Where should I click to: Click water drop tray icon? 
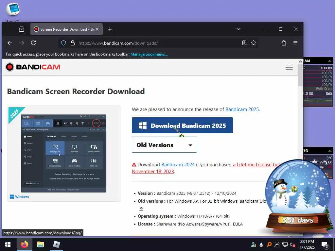pos(261,244)
